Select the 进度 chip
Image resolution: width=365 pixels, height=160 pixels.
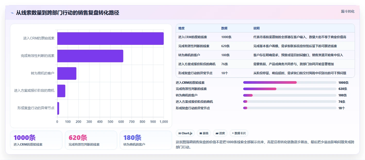coord(220,133)
